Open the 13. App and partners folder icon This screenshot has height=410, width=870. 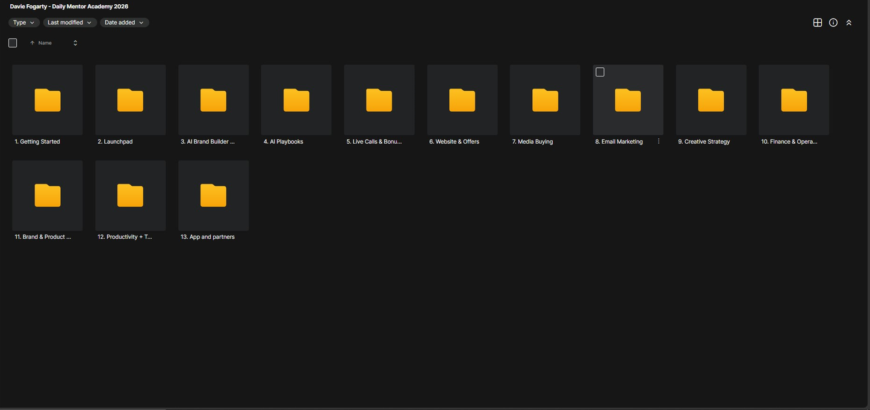pos(213,195)
